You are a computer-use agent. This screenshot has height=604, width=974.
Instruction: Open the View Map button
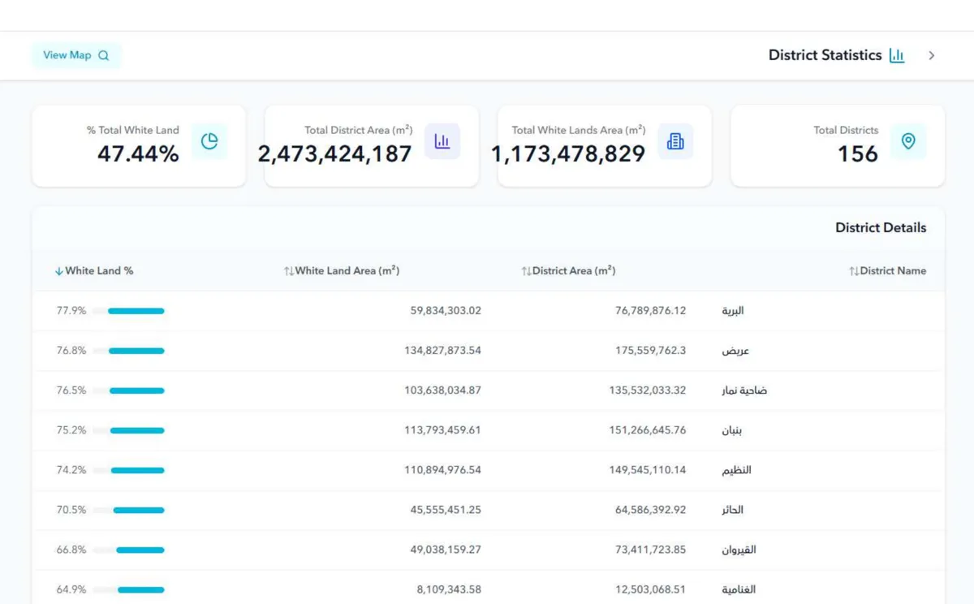[x=76, y=55]
